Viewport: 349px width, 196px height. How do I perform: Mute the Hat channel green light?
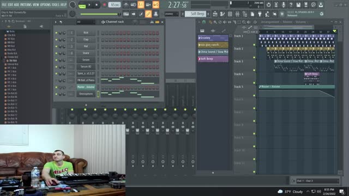[x=56, y=46]
